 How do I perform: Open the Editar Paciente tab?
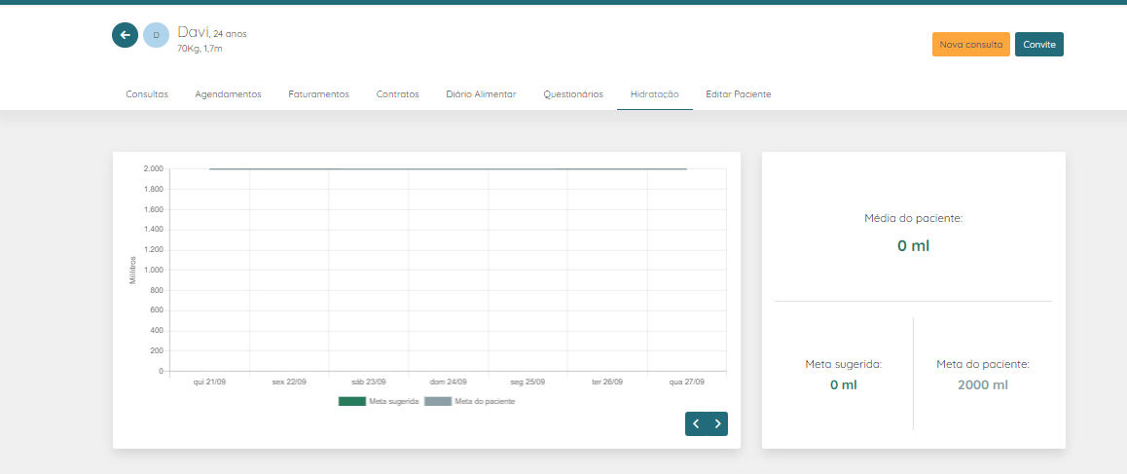pos(738,94)
